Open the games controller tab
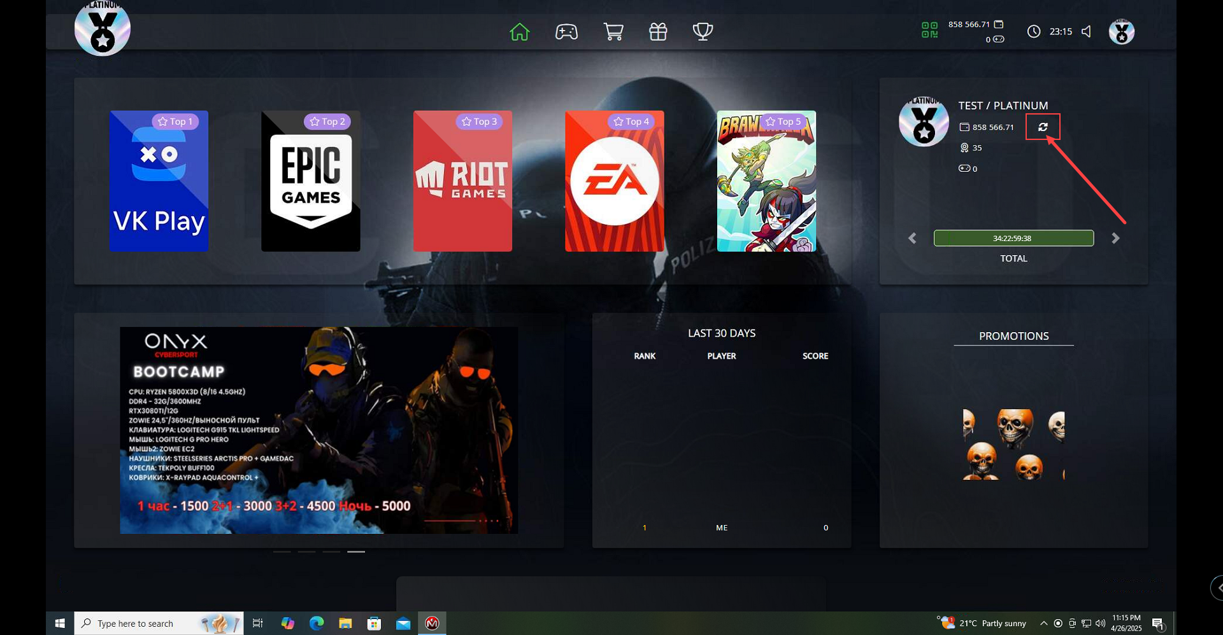Image resolution: width=1223 pixels, height=635 pixels. pyautogui.click(x=566, y=32)
